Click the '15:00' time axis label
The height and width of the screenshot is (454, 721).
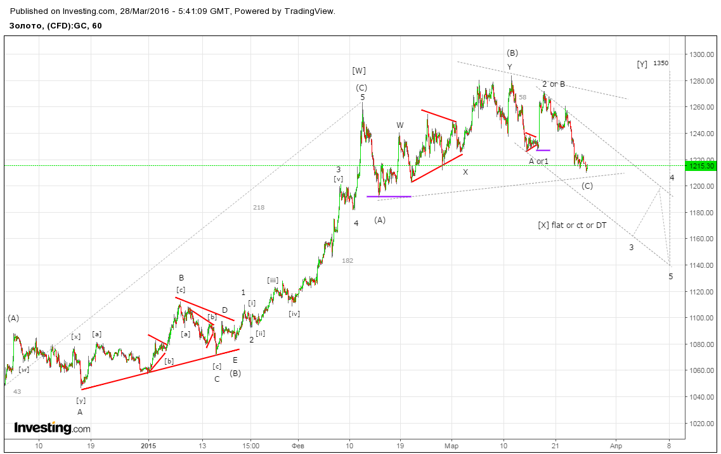250,446
